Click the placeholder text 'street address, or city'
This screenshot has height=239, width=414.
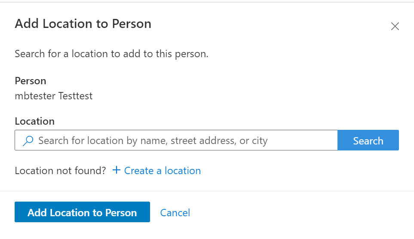coord(219,141)
